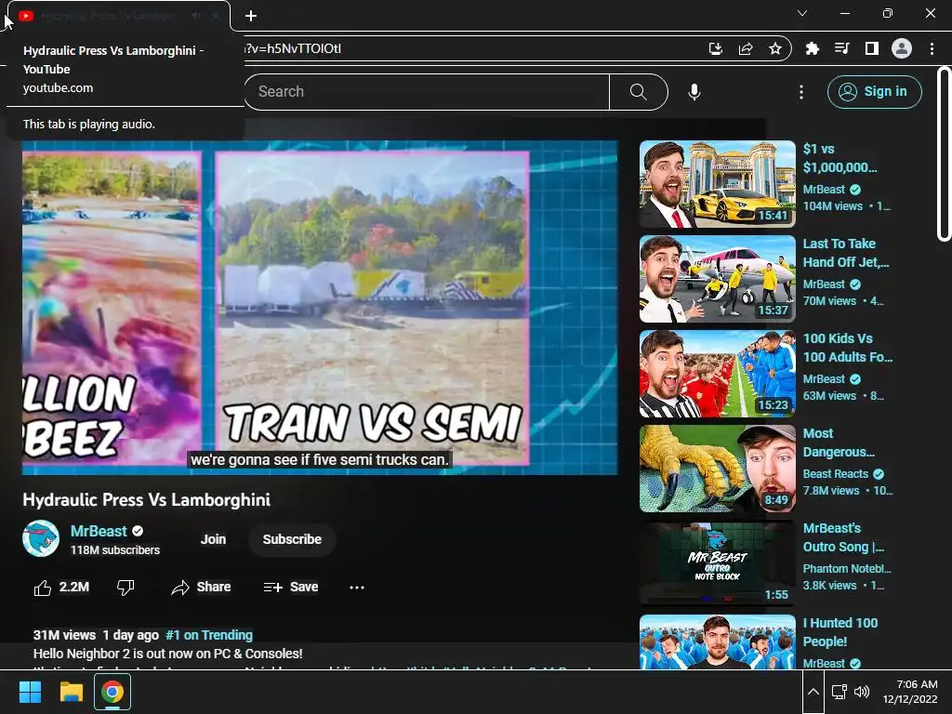Open Most Dangerous video title
Image resolution: width=952 pixels, height=714 pixels.
pyautogui.click(x=839, y=443)
